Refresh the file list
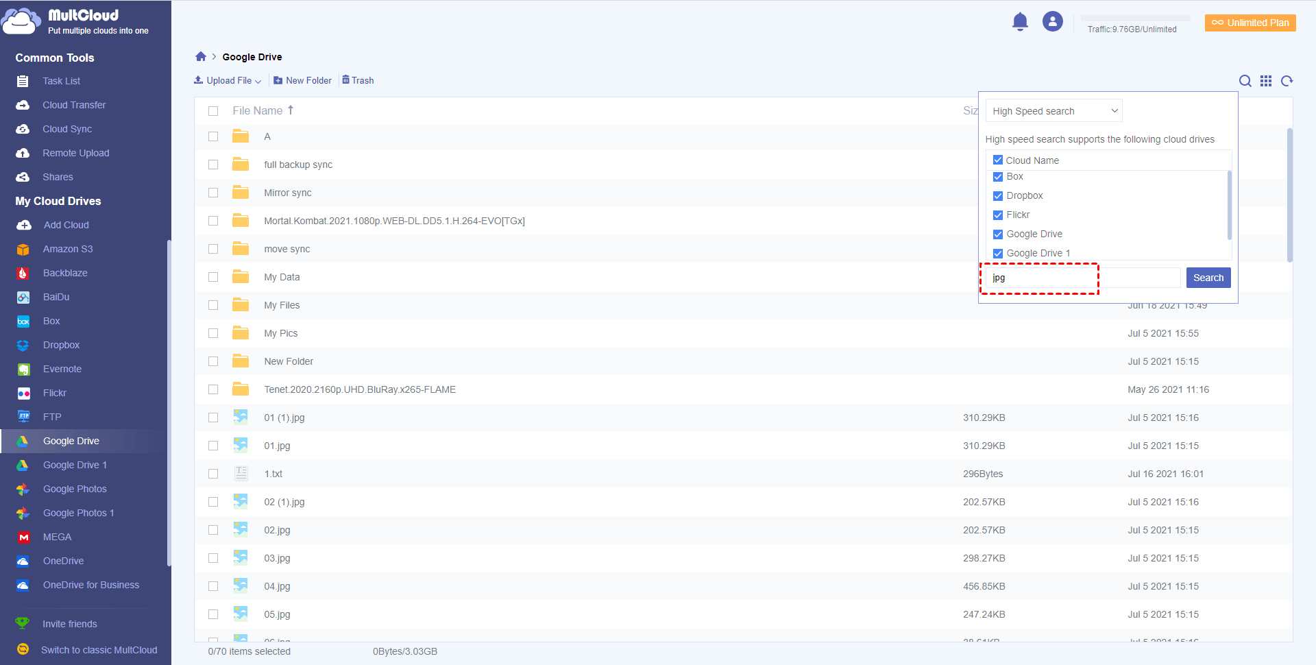The width and height of the screenshot is (1316, 665). point(1287,81)
